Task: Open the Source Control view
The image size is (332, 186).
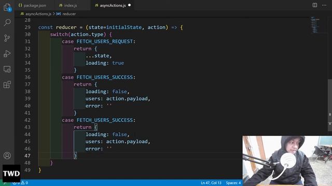Action: (x=7, y=38)
